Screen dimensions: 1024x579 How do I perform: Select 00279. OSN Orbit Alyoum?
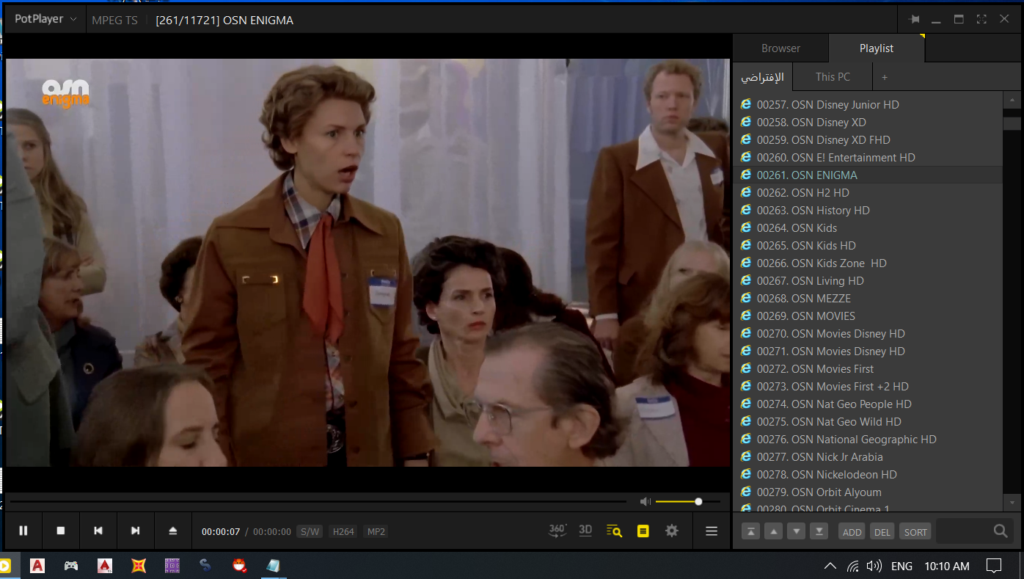point(868,492)
